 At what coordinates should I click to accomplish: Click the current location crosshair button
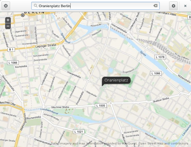(6, 6)
